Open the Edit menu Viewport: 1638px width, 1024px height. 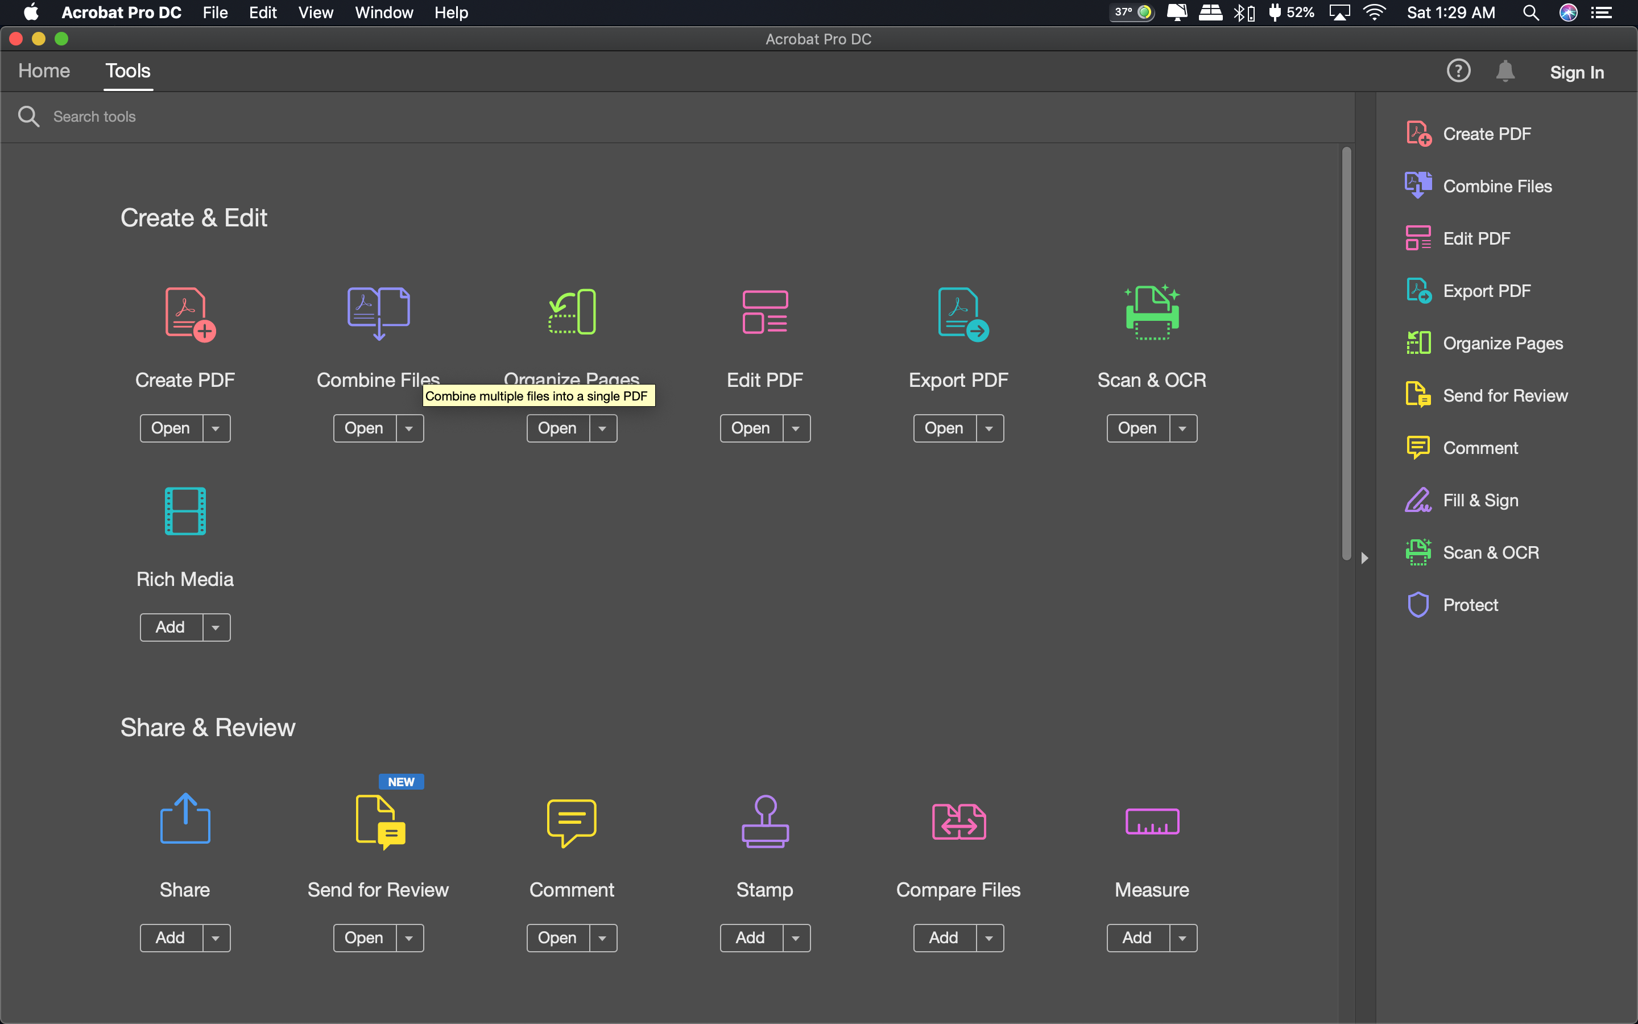point(263,12)
